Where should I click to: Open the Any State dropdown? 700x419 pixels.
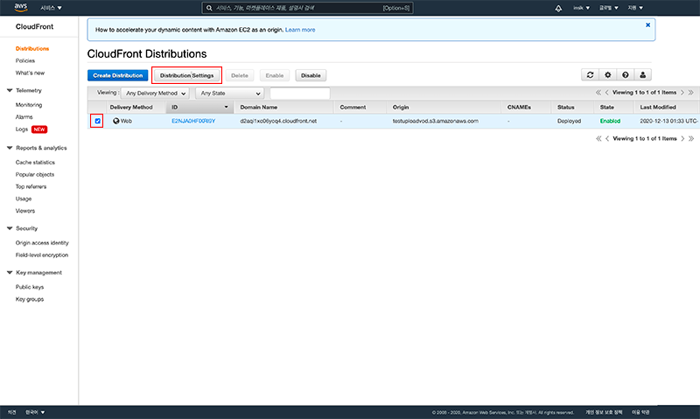tap(229, 94)
